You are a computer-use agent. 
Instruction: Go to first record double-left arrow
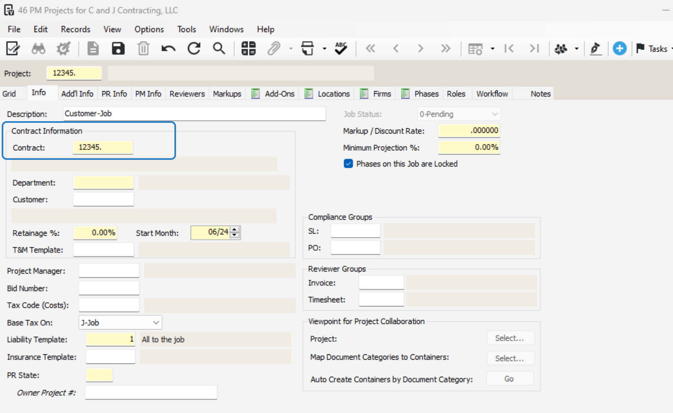click(370, 49)
